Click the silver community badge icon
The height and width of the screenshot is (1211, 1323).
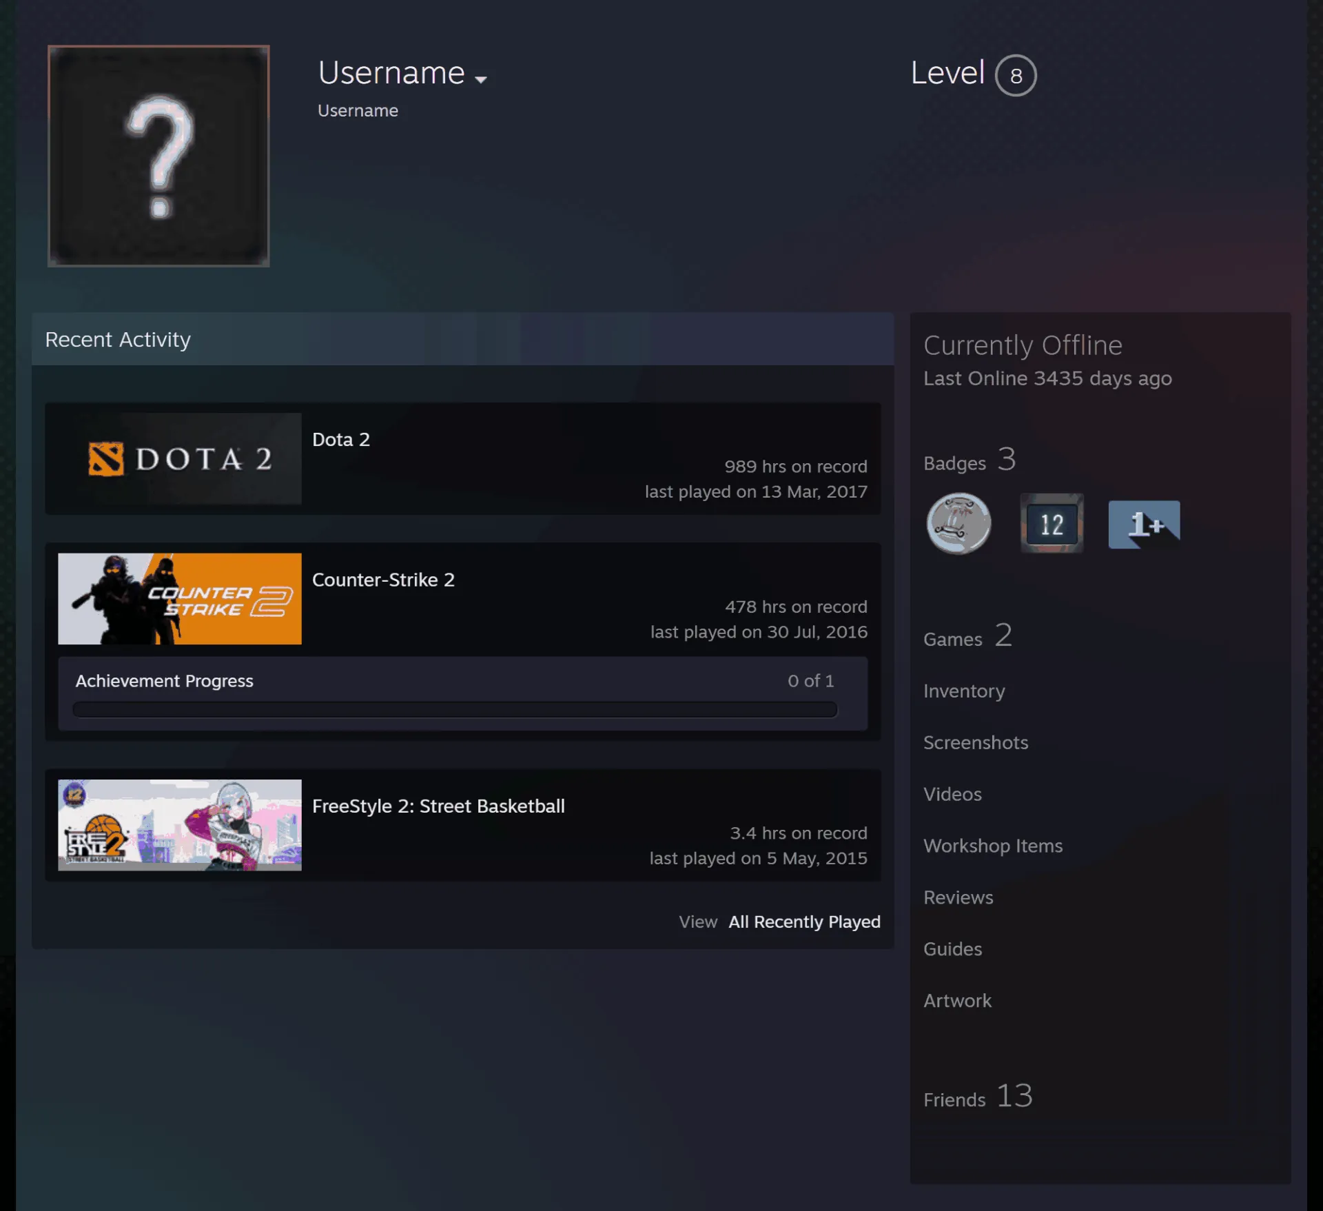tap(958, 524)
